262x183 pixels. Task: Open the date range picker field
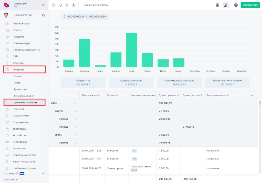85,17
